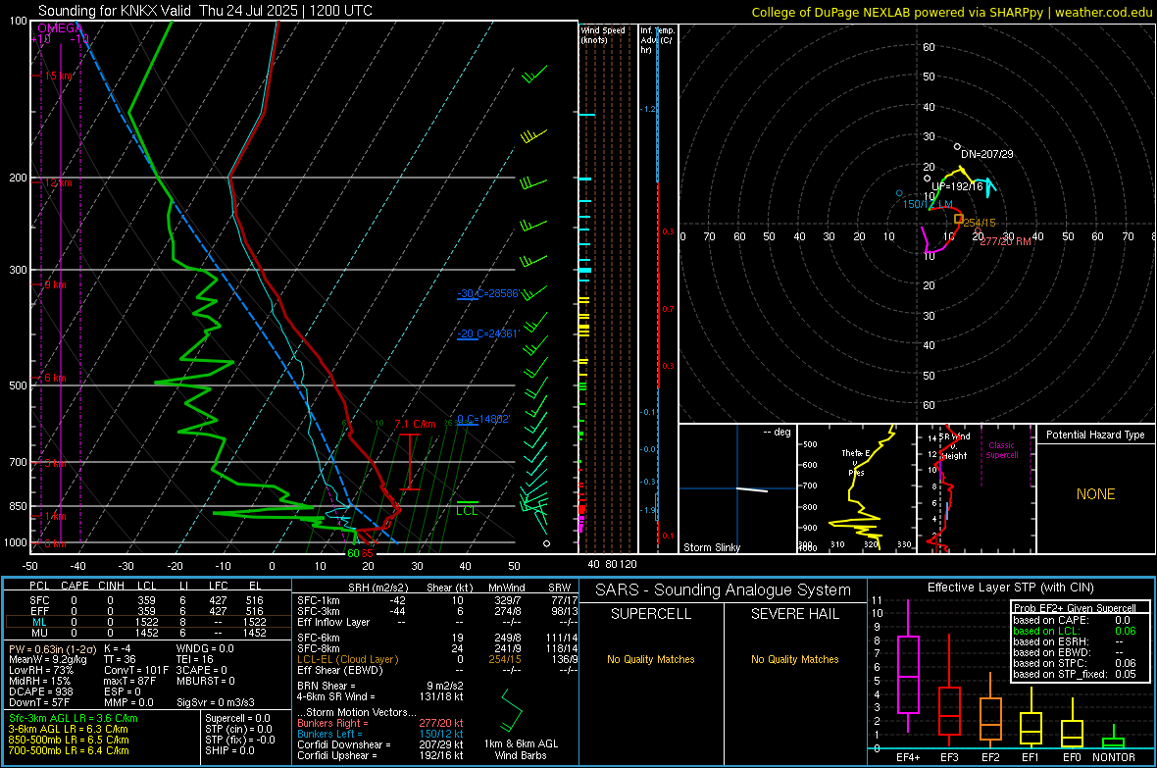This screenshot has width=1157, height=768.
Task: Select the MU parcel row
Action: click(x=146, y=632)
